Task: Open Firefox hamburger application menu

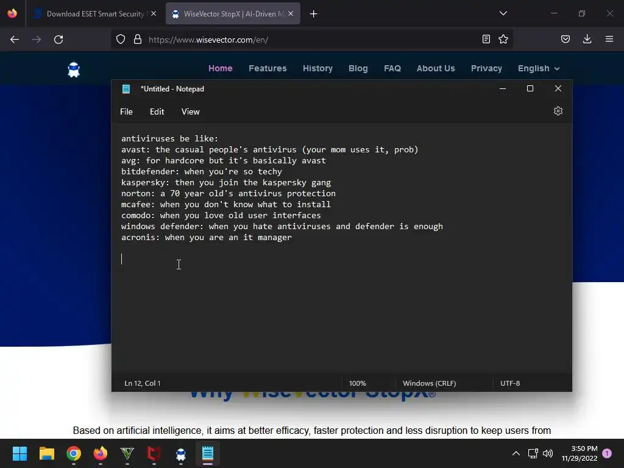Action: click(x=609, y=39)
